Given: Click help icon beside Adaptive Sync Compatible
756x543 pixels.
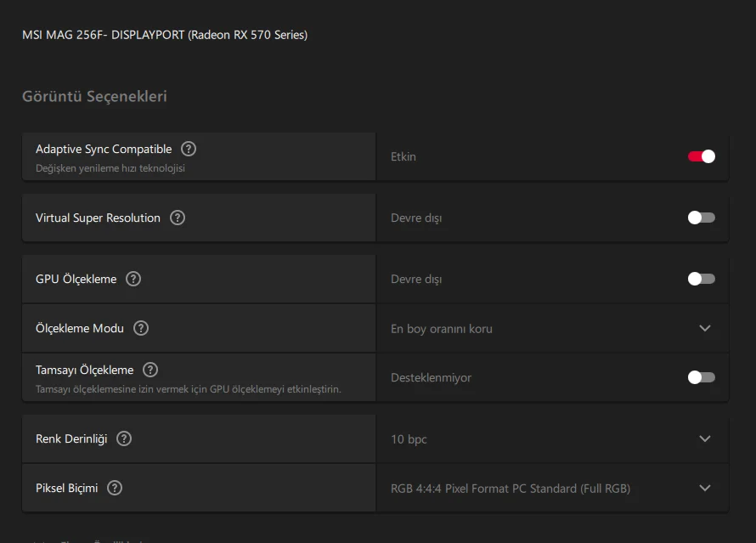Looking at the screenshot, I should tap(189, 149).
